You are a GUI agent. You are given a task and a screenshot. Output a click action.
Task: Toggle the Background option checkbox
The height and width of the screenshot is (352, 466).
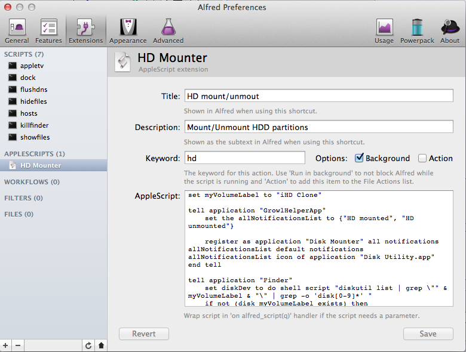tap(359, 158)
